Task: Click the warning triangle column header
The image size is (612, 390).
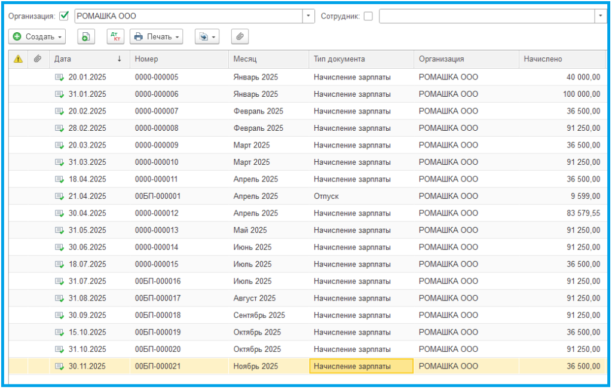Action: pyautogui.click(x=18, y=59)
